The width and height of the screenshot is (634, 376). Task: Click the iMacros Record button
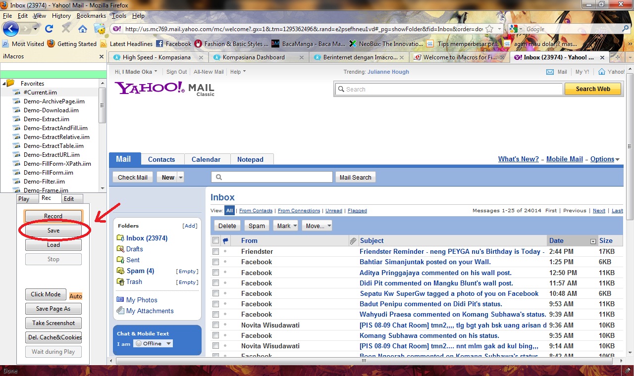click(x=53, y=216)
